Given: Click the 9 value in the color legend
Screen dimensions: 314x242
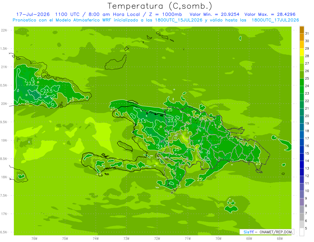Looking at the screenshot, I should 306,198.
